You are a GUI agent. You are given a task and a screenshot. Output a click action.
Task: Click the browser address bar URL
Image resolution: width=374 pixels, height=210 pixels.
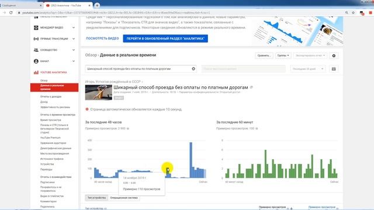(116, 13)
